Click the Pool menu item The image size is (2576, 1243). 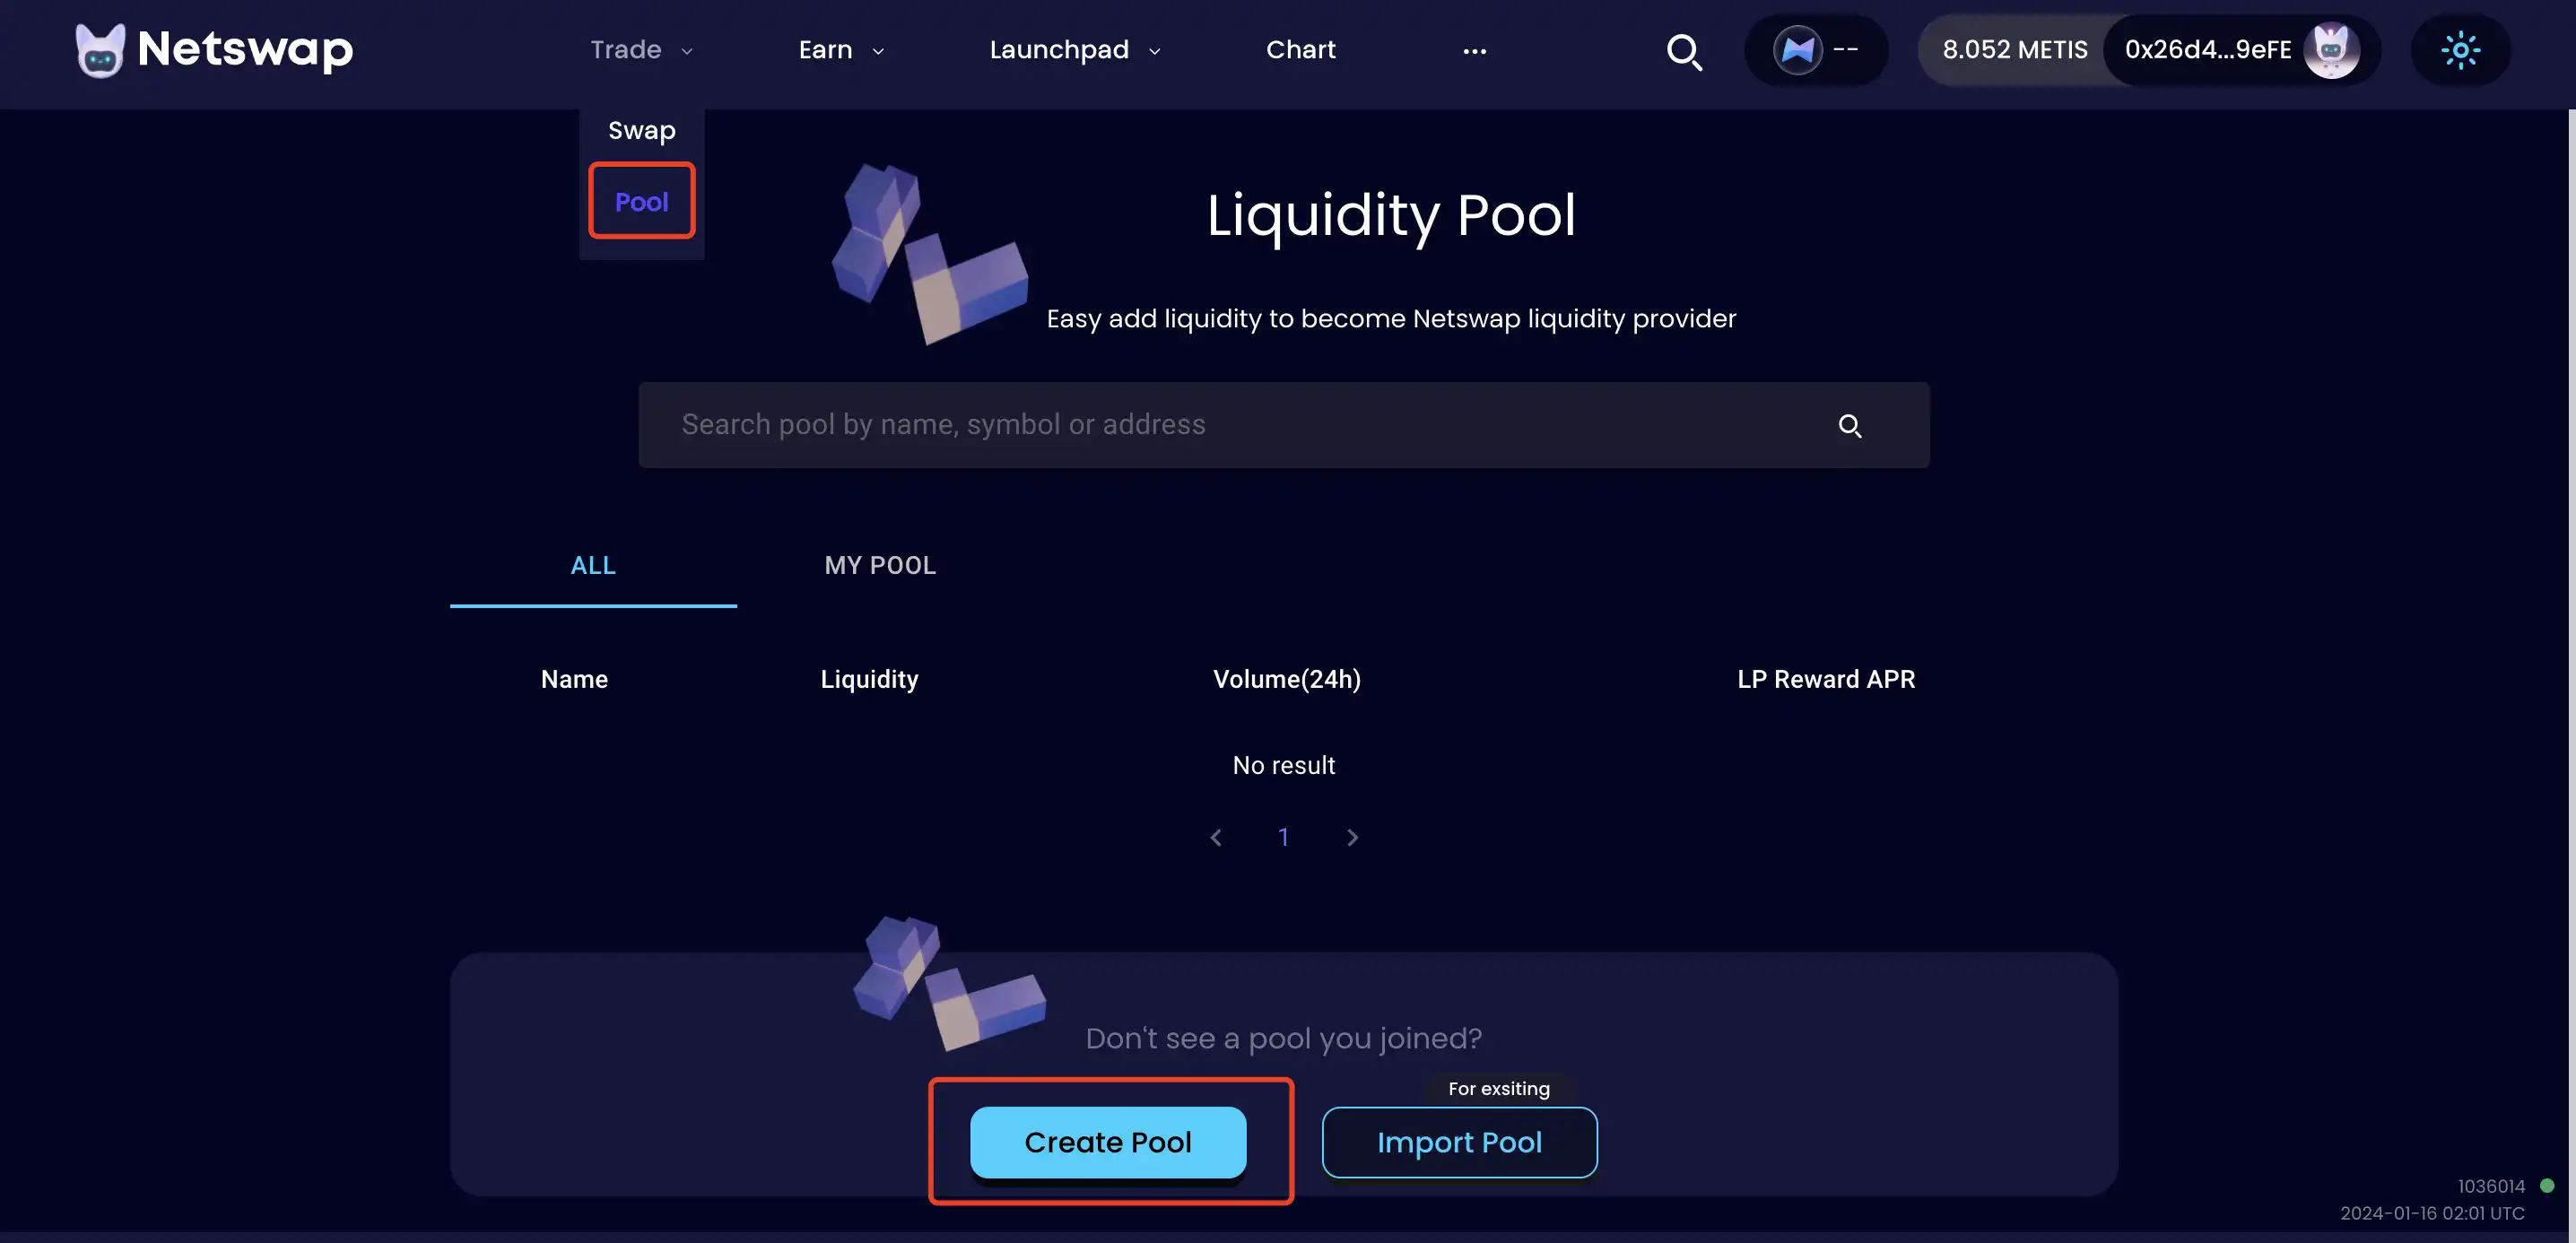point(640,200)
